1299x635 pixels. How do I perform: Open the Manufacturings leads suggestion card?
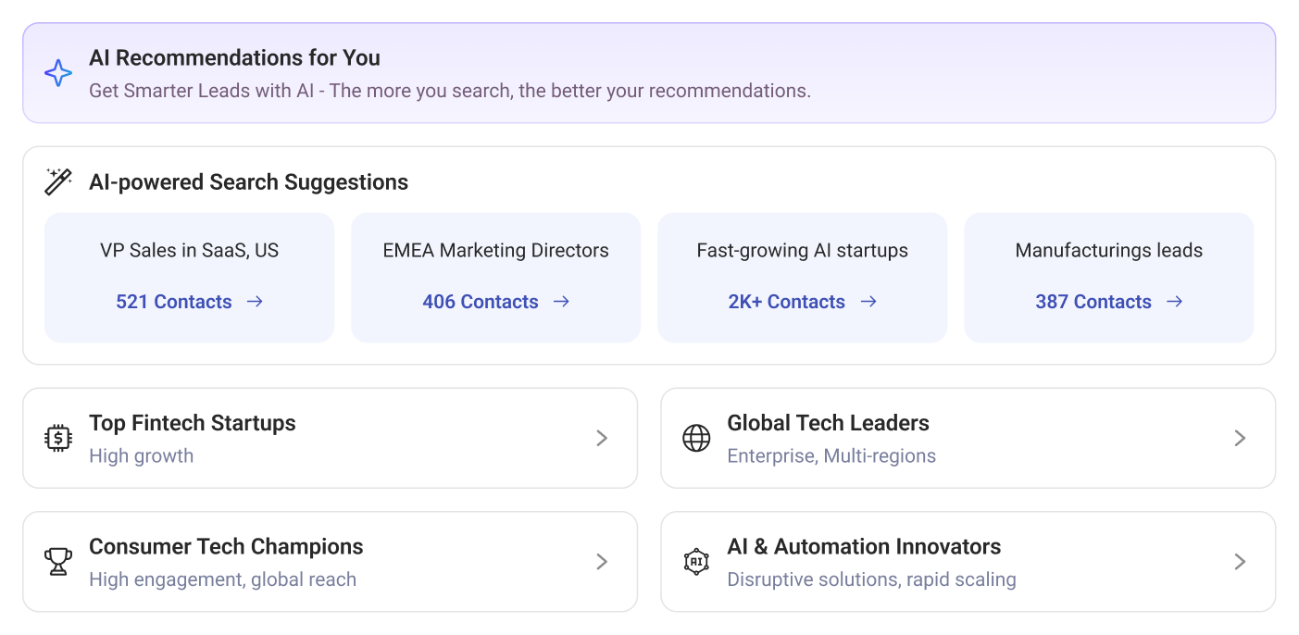(1108, 250)
